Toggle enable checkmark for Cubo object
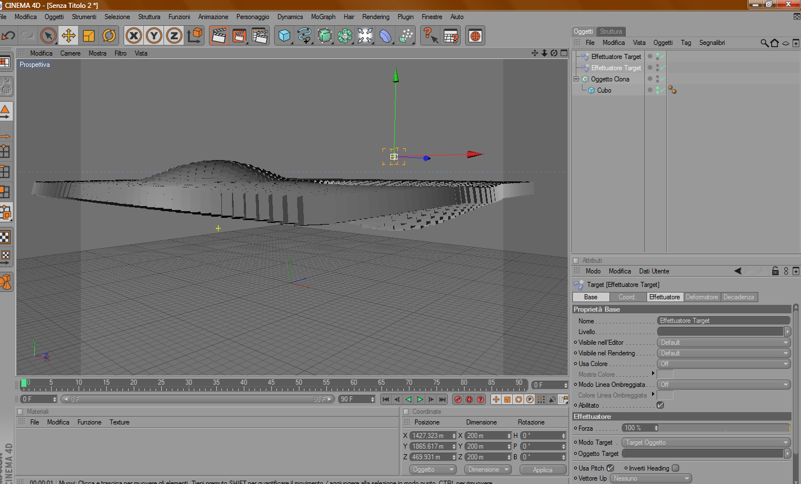801x484 pixels. (662, 90)
